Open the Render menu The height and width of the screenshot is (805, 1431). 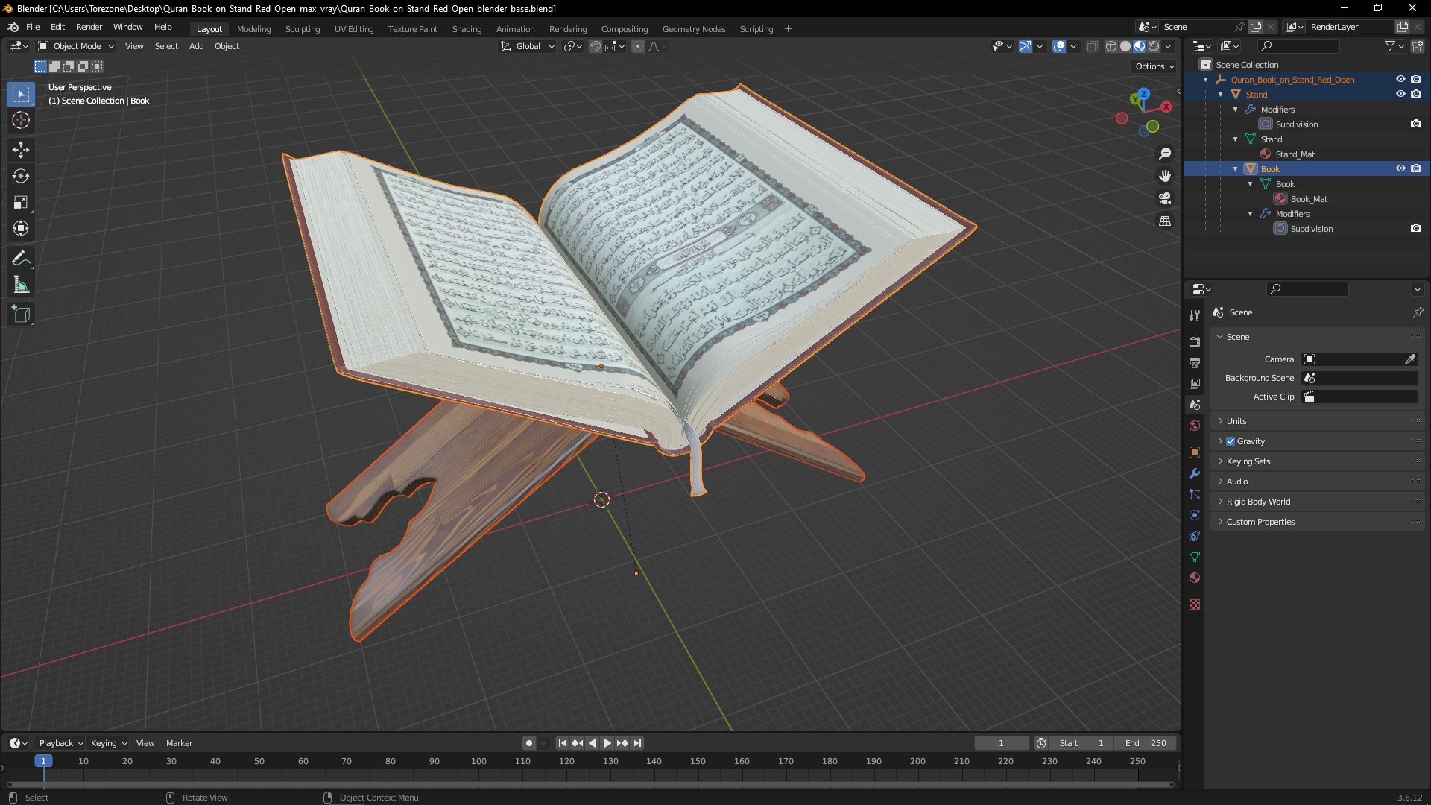coord(89,27)
